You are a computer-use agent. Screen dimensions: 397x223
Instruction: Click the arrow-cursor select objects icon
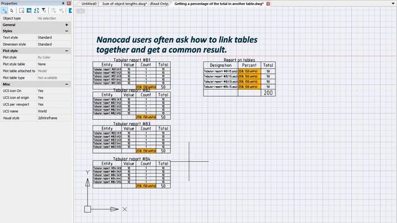(12, 11)
